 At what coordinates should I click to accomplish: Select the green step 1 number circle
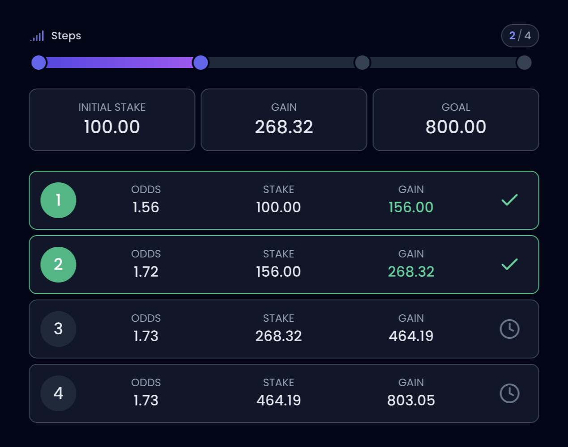58,200
